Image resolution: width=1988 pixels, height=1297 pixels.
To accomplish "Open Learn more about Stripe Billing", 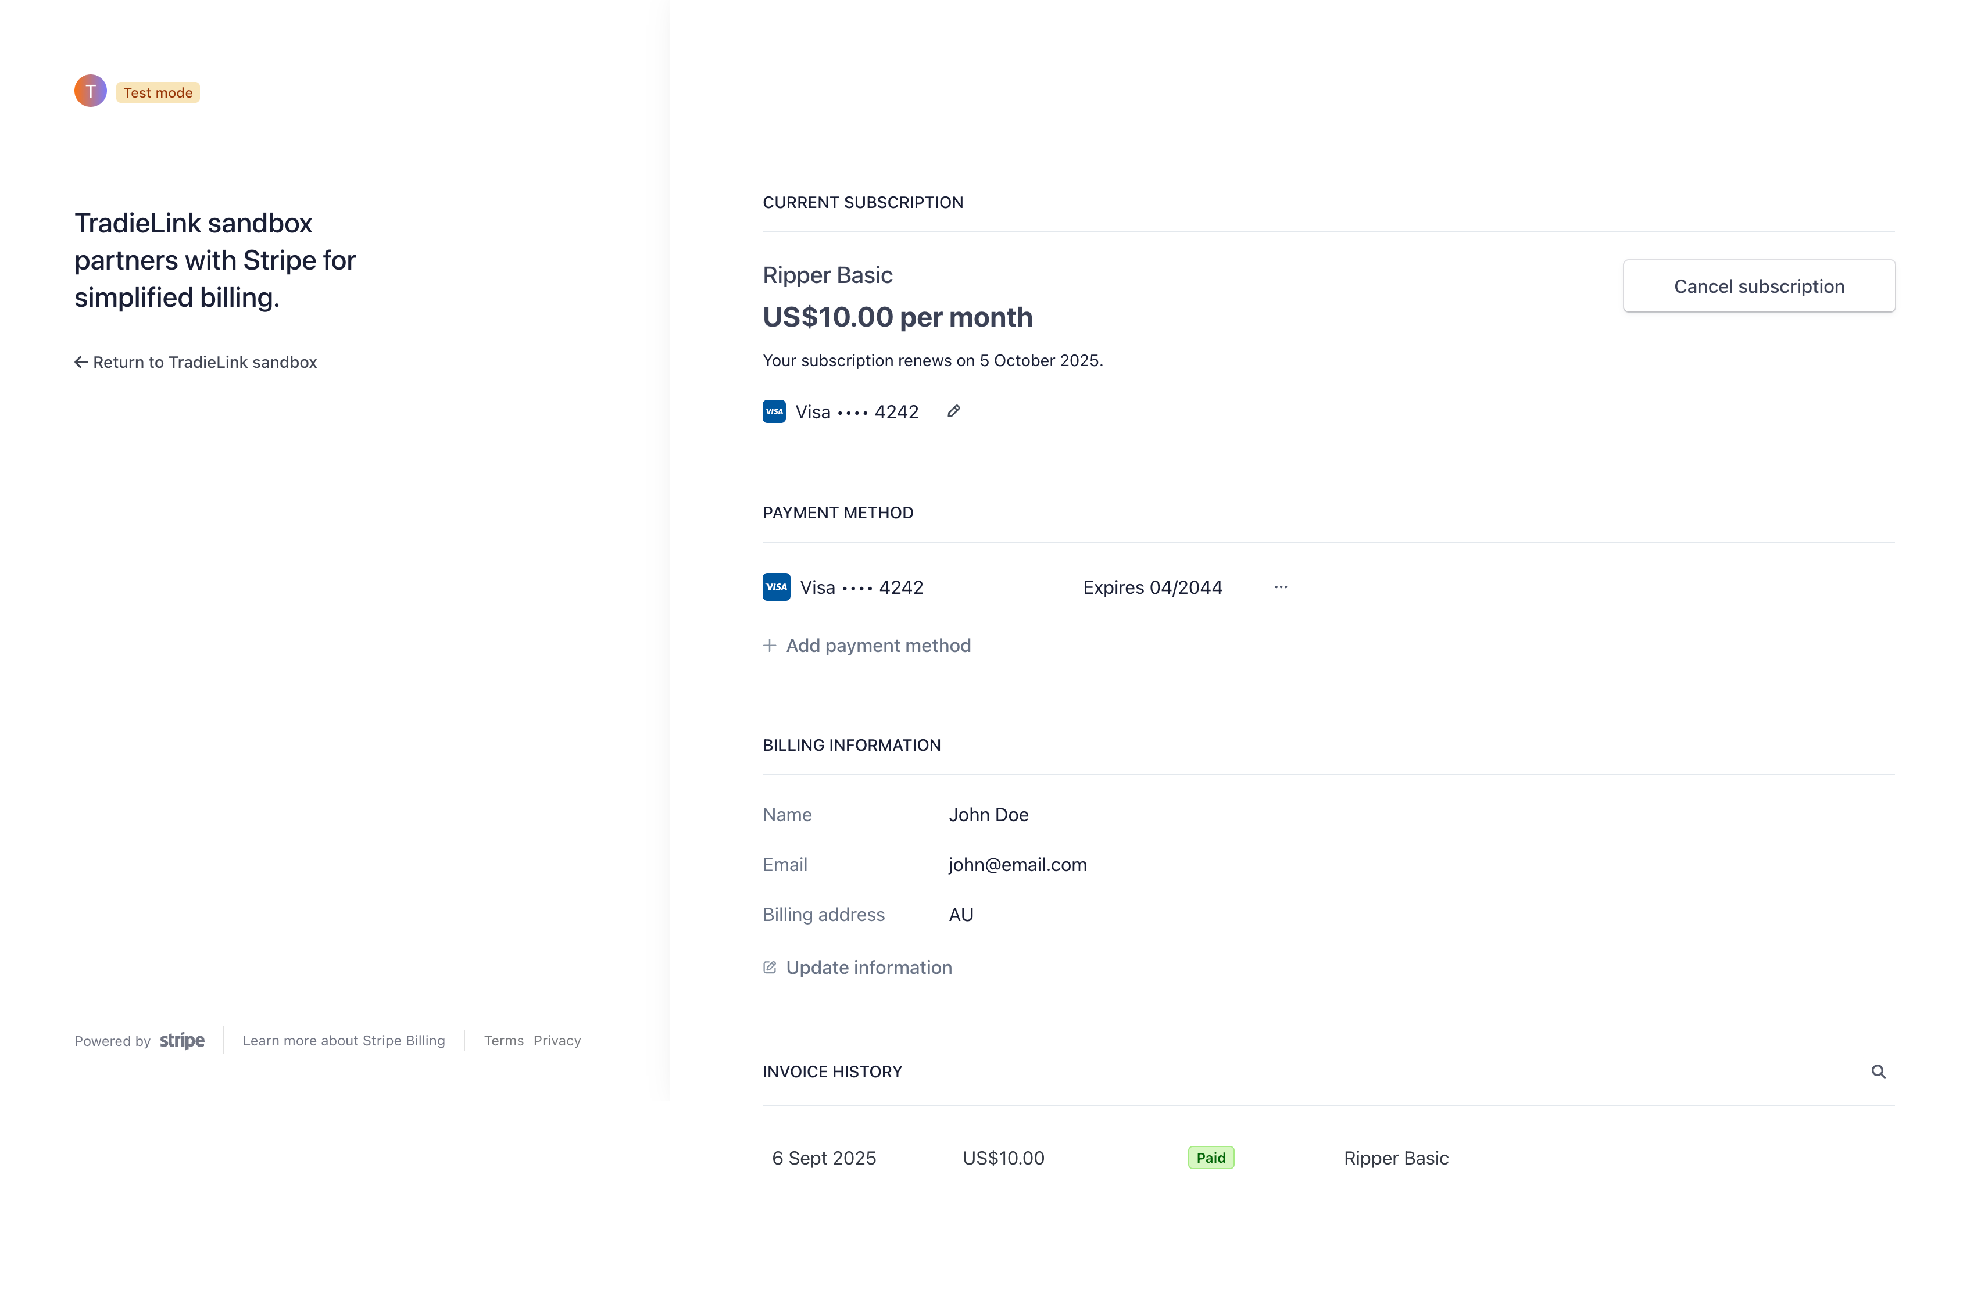I will coord(344,1041).
